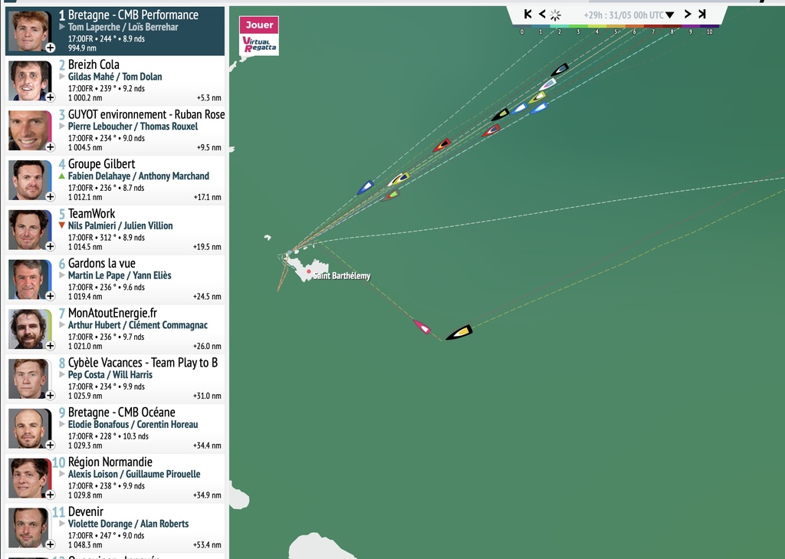This screenshot has height=559, width=785.
Task: Click plus icon on GUYOT environnement portrait
Action: [x=50, y=147]
